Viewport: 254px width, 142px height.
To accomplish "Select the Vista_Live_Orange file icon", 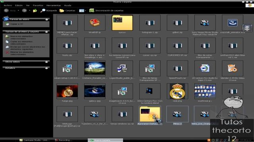I will [205, 114].
